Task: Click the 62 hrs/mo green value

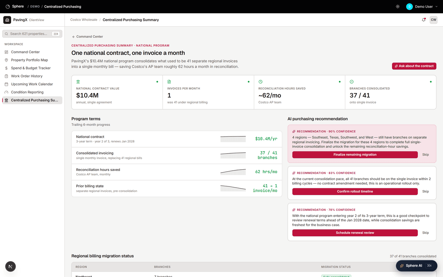Action: tap(266, 172)
